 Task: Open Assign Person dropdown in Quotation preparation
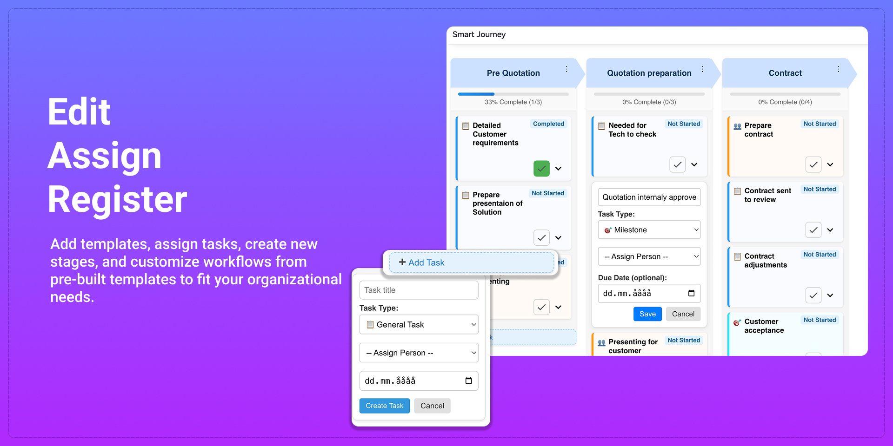[x=649, y=256]
